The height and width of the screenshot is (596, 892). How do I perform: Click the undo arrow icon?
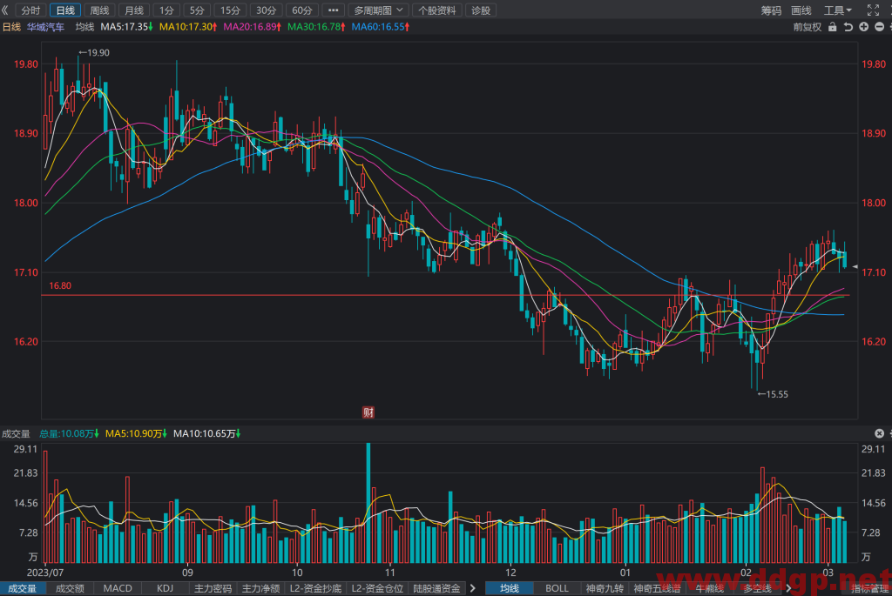[x=848, y=27]
